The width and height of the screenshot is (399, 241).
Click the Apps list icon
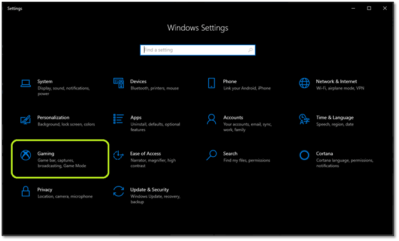pos(119,119)
